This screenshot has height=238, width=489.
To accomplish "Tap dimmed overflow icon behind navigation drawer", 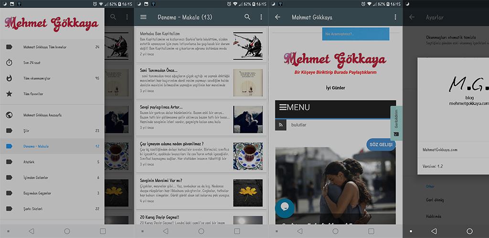I will 127,17.
